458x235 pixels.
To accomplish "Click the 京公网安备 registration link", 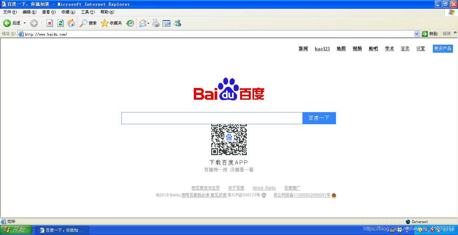I will pos(302,195).
